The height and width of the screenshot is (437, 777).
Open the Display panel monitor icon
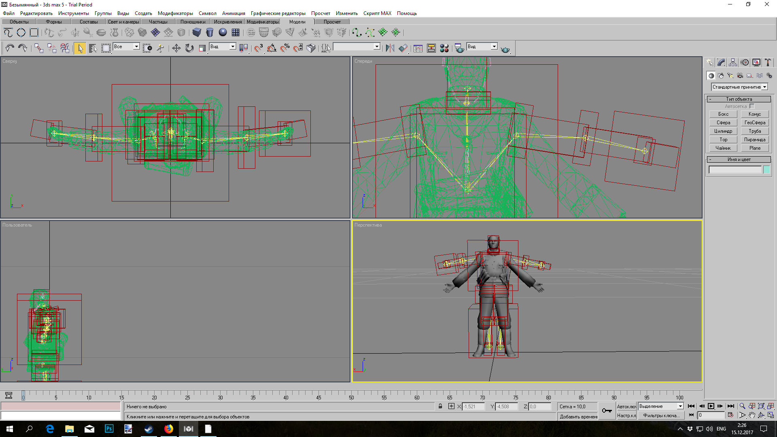point(756,62)
